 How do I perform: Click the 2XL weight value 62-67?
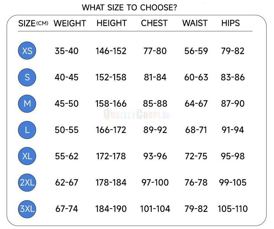[67, 182]
